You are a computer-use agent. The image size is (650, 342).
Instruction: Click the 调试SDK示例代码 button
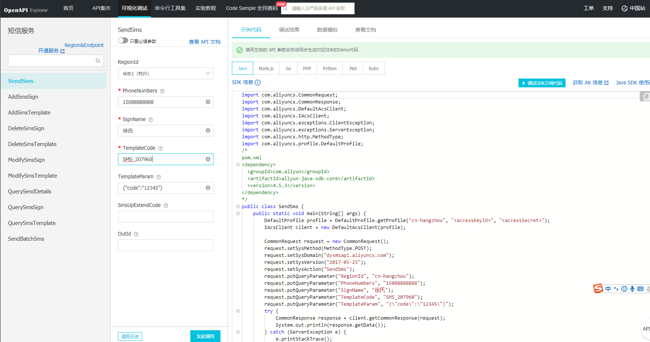542,83
